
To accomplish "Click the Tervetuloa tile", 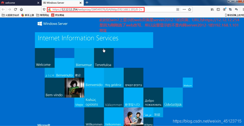I will (104, 58).
